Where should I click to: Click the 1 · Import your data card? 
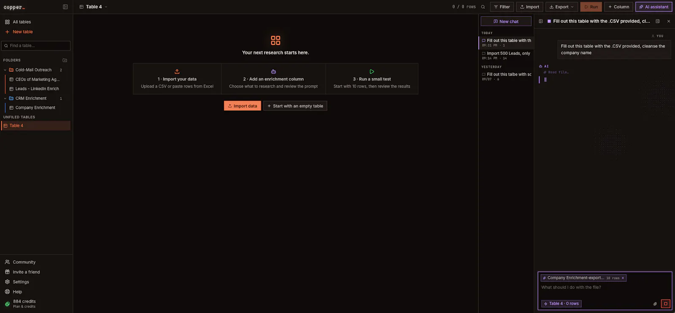pos(177,79)
